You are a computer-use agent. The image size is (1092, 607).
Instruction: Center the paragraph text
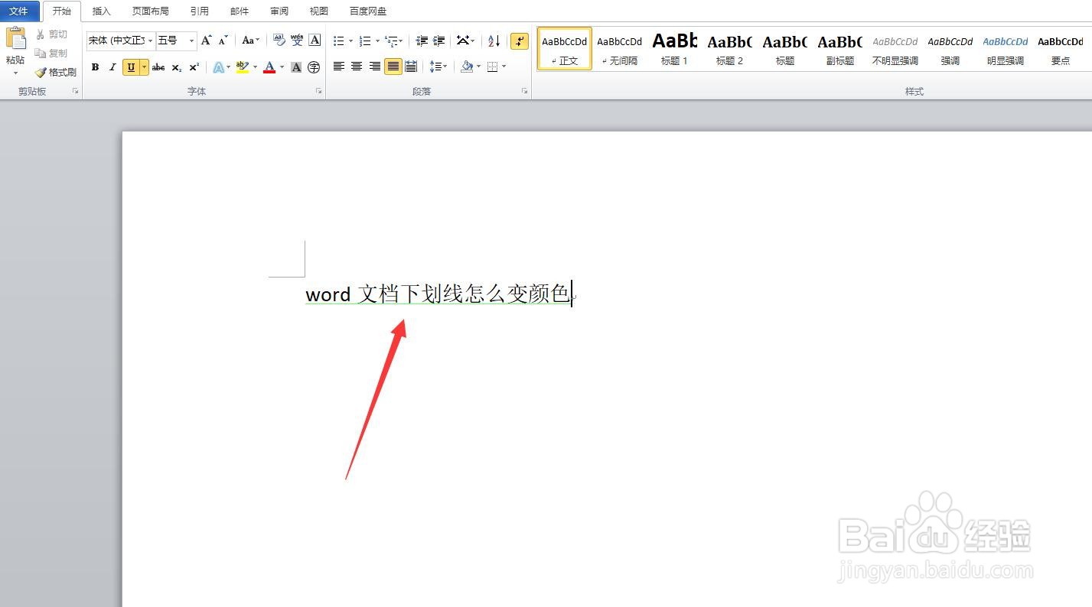point(357,67)
